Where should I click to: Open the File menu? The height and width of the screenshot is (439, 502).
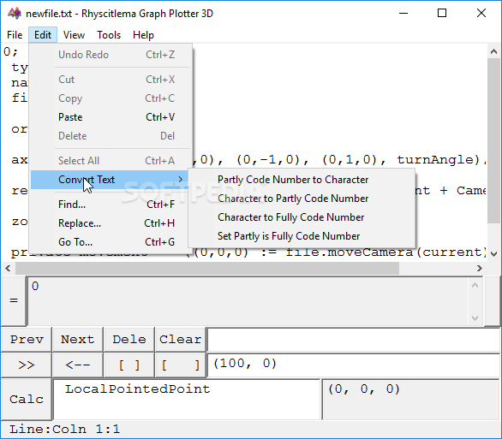coord(15,35)
